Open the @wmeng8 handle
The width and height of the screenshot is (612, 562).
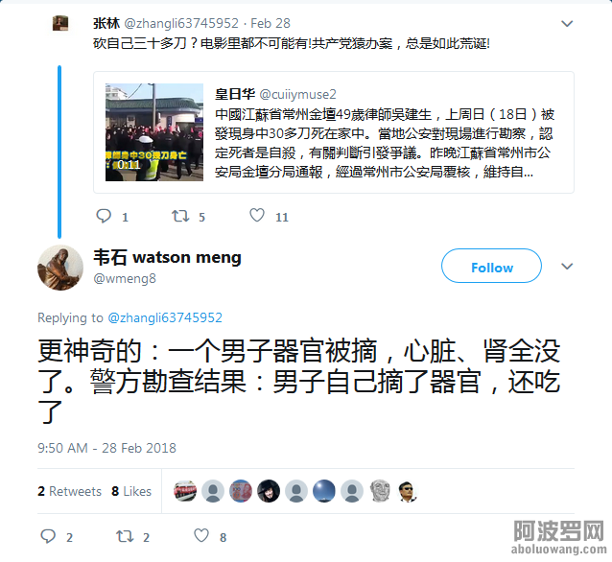[125, 278]
